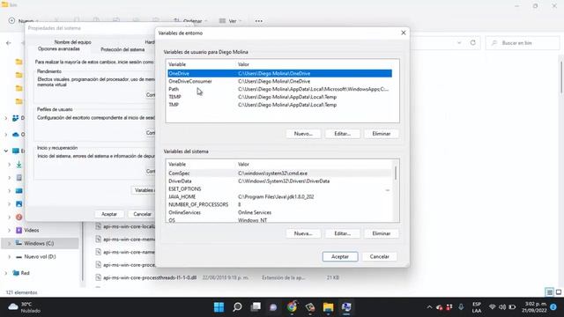Select the NUMBER_OF_PROCESSORS system variable

(280, 204)
